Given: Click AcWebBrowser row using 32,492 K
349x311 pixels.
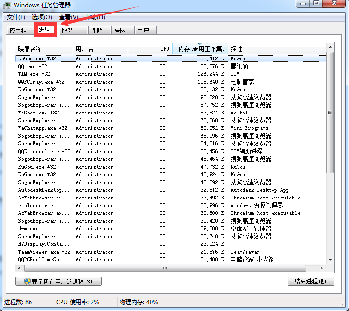Looking at the screenshot, I should click(x=171, y=198).
